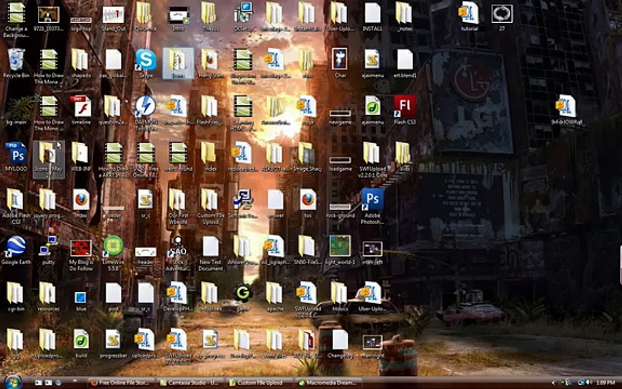Open the apache folder
The height and width of the screenshot is (389, 622).
[x=275, y=297]
